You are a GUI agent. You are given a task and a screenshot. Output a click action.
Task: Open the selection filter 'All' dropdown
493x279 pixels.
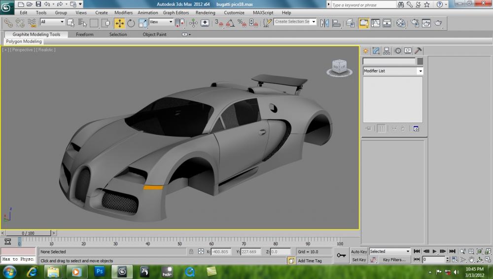62,22
